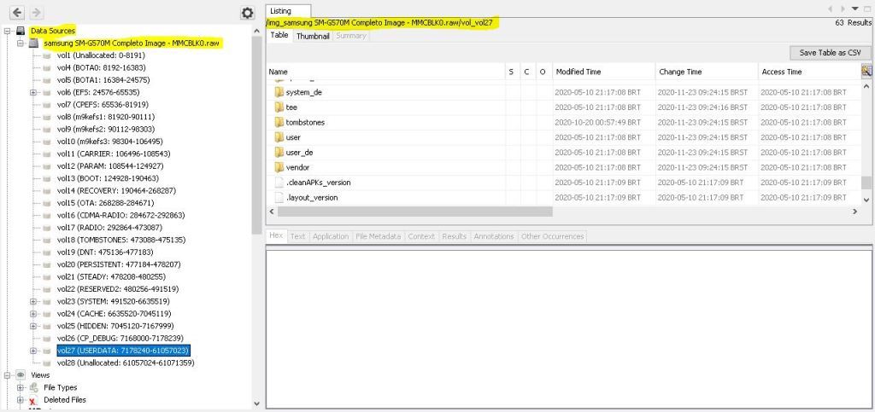The height and width of the screenshot is (412, 875).
Task: Expand the vol23 (SYSTEM) volume node
Action: click(32, 301)
